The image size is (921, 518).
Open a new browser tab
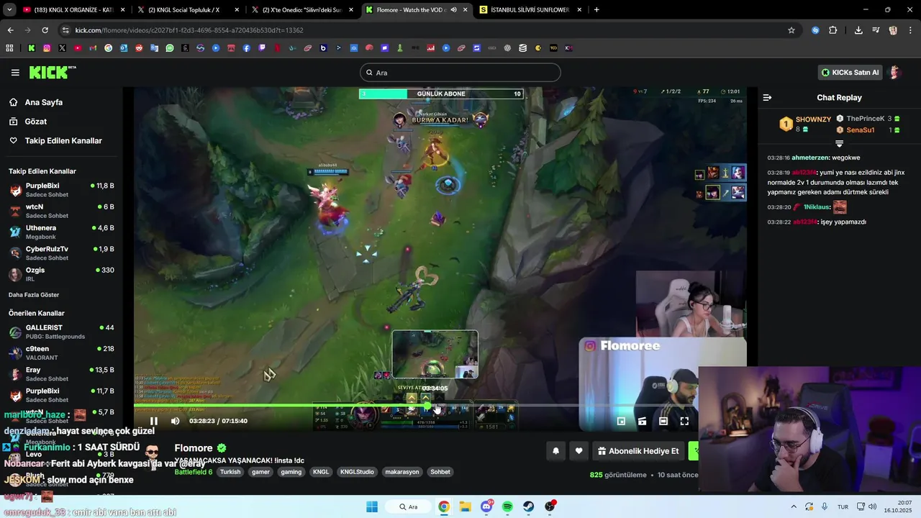[596, 10]
